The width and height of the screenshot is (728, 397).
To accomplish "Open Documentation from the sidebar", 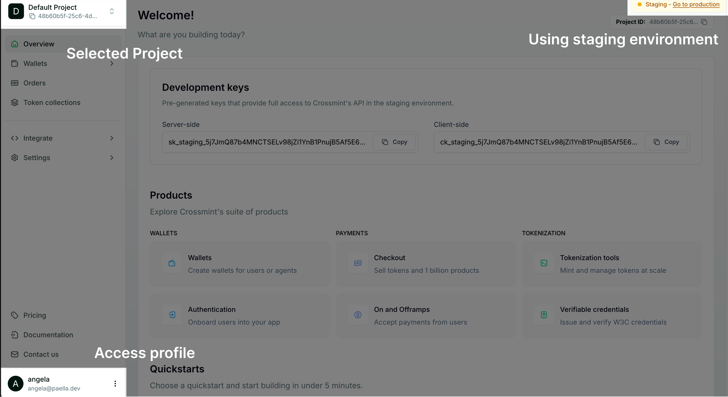I will coord(63,335).
